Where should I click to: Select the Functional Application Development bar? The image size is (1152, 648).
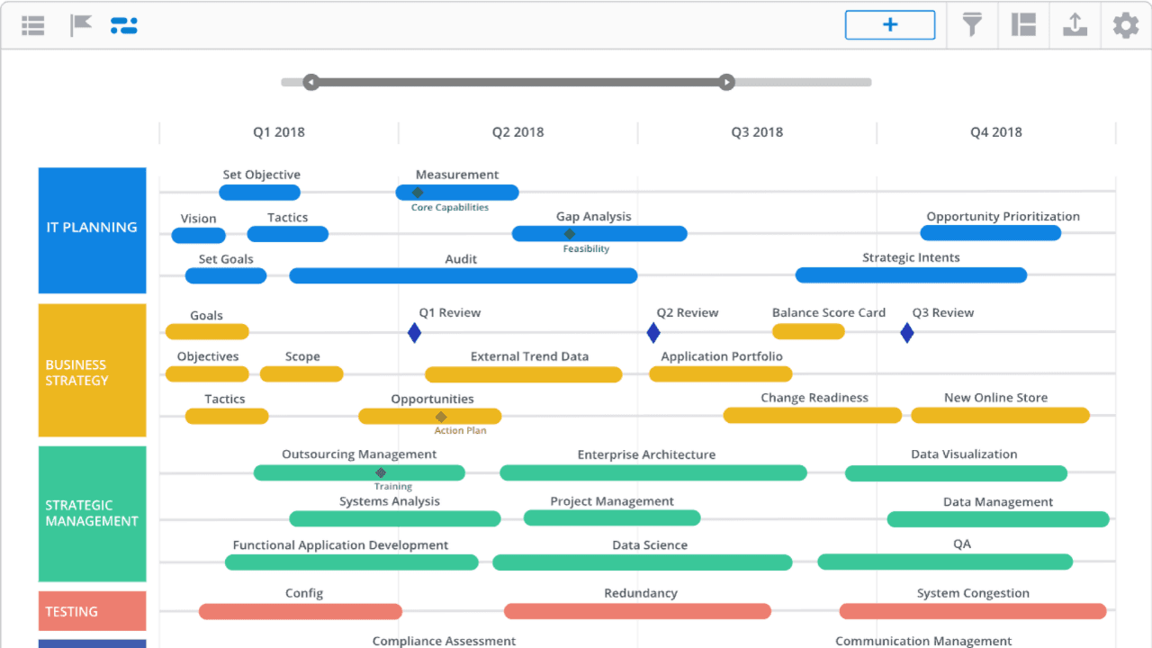click(x=352, y=562)
